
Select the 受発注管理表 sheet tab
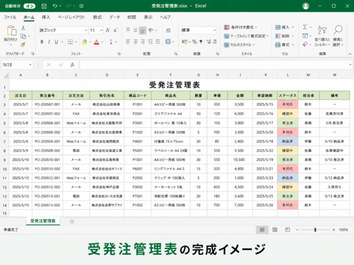pyautogui.click(x=43, y=221)
